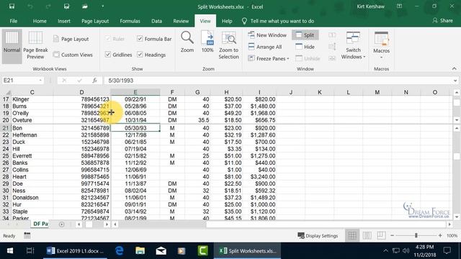Open Mail app from taskbar
This screenshot has width=461, height=259.
(161, 251)
